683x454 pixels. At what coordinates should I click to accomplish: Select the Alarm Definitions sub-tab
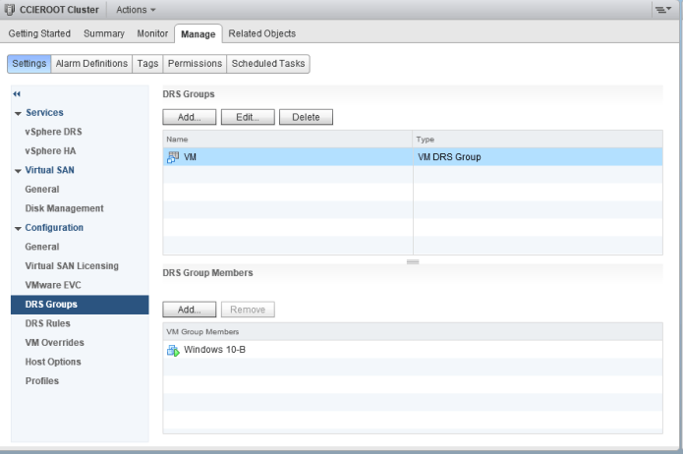(91, 64)
